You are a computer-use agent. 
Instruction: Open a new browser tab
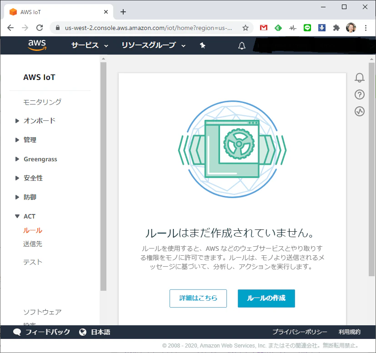coord(123,12)
